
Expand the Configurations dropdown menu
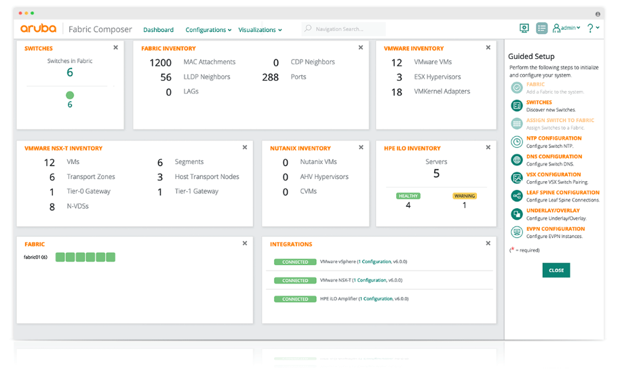(x=208, y=30)
